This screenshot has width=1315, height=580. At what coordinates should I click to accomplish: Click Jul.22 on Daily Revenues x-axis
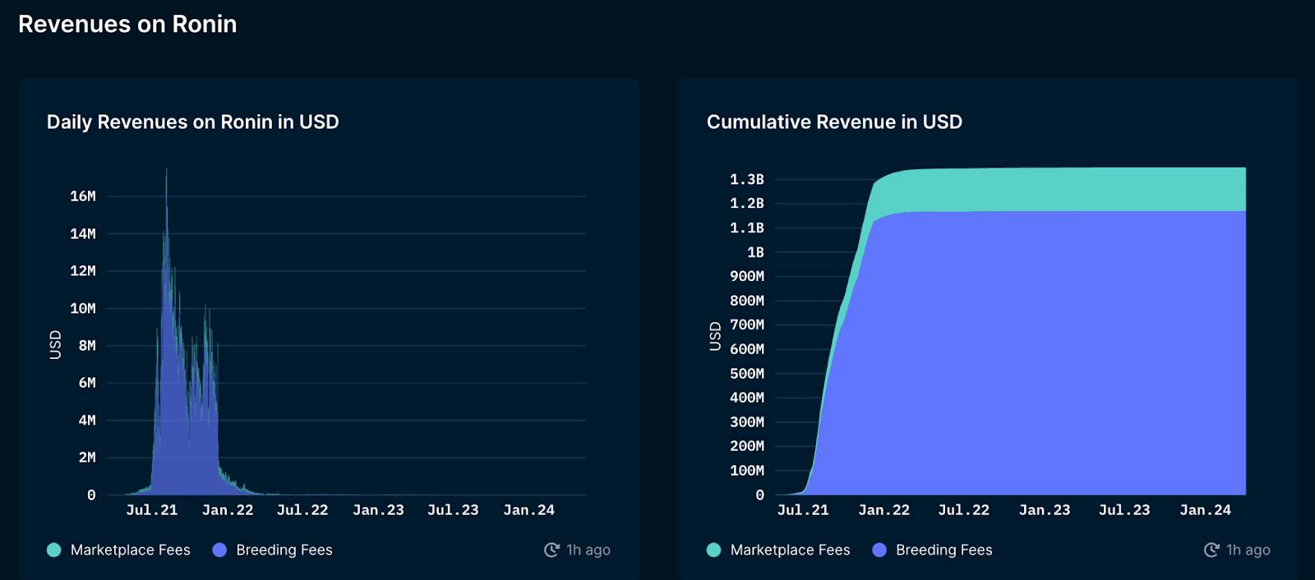click(x=302, y=510)
